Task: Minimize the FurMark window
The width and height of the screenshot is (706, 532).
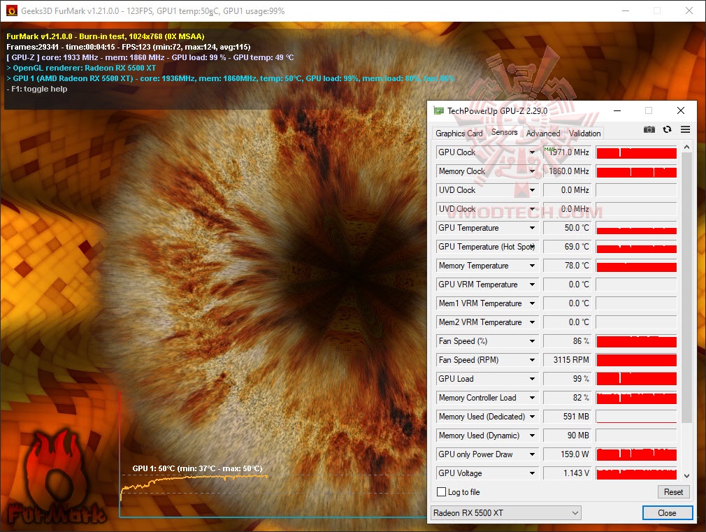Action: (x=626, y=10)
